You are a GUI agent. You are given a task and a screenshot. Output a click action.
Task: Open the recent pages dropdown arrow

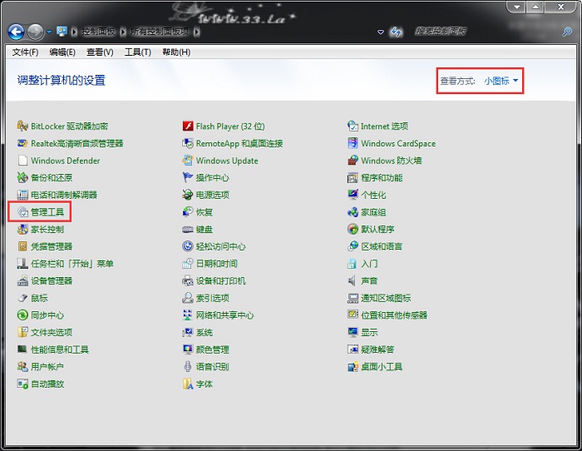(49, 32)
